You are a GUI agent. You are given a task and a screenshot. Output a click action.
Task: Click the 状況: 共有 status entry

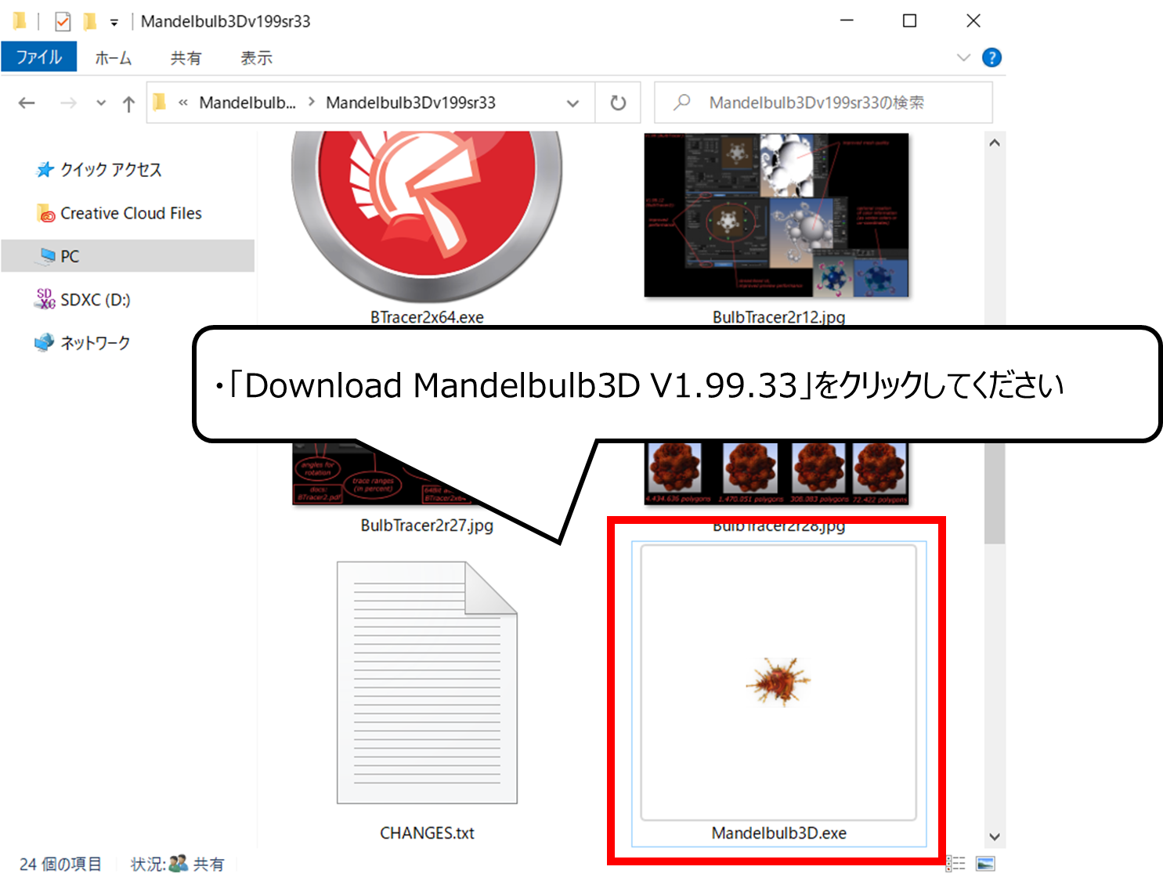point(178,864)
